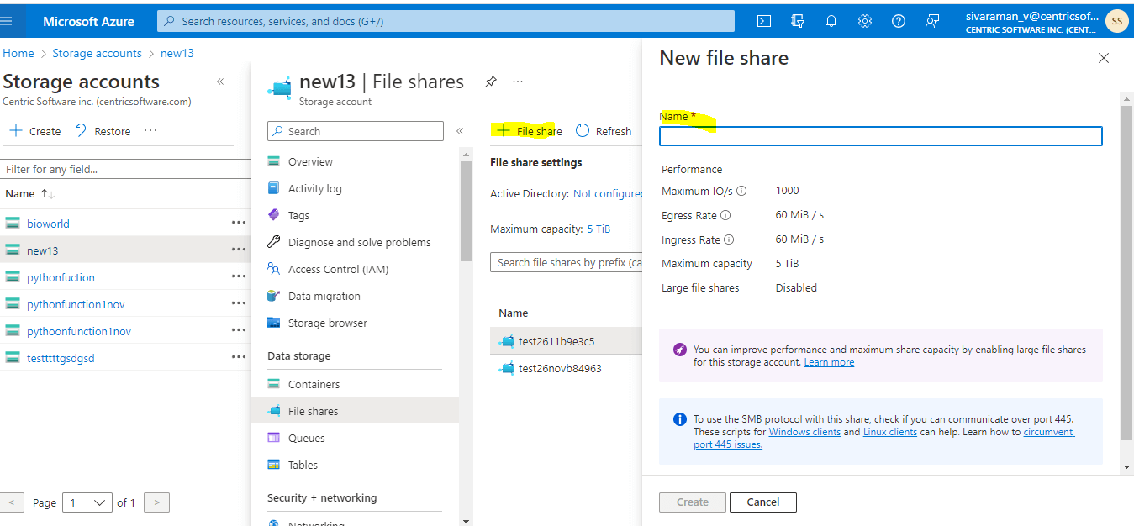Open Learn more about large file shares
1134x526 pixels.
tap(829, 361)
